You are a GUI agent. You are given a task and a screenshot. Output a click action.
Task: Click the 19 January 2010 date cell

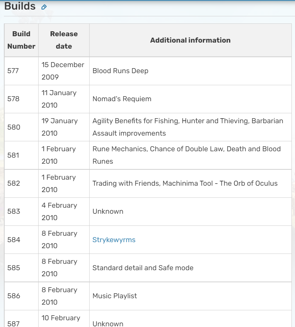[64, 127]
